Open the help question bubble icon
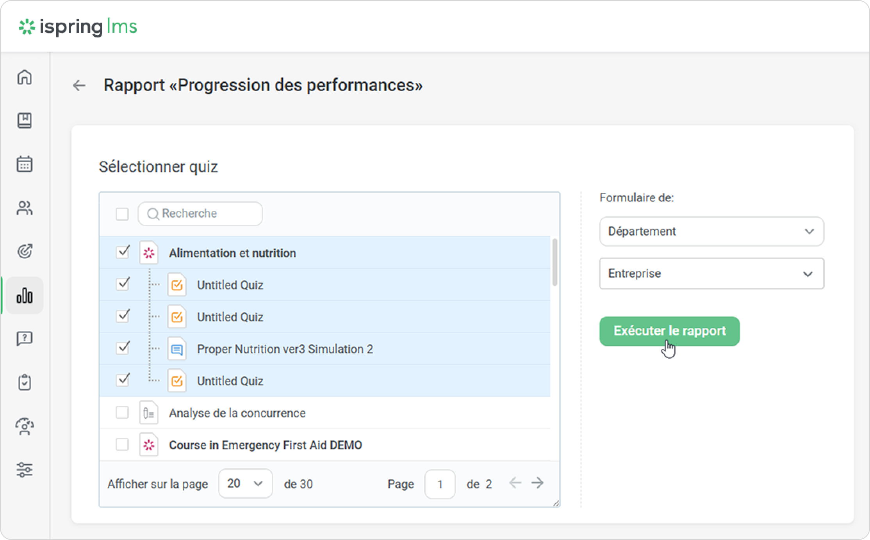 coord(25,339)
